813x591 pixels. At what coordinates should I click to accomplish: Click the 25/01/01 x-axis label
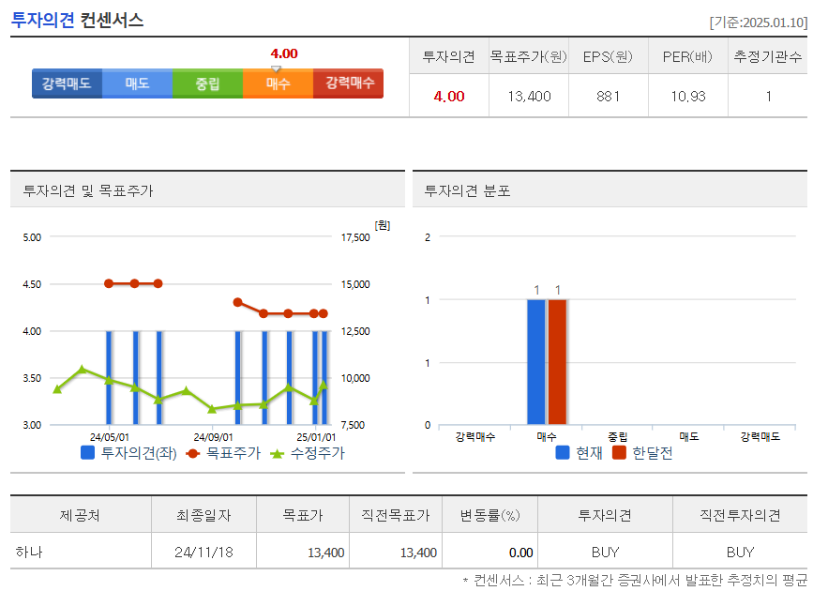[316, 437]
